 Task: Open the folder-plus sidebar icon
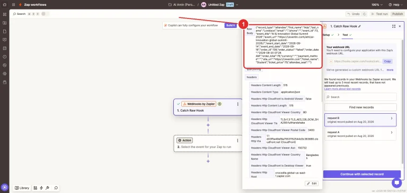[5, 23]
